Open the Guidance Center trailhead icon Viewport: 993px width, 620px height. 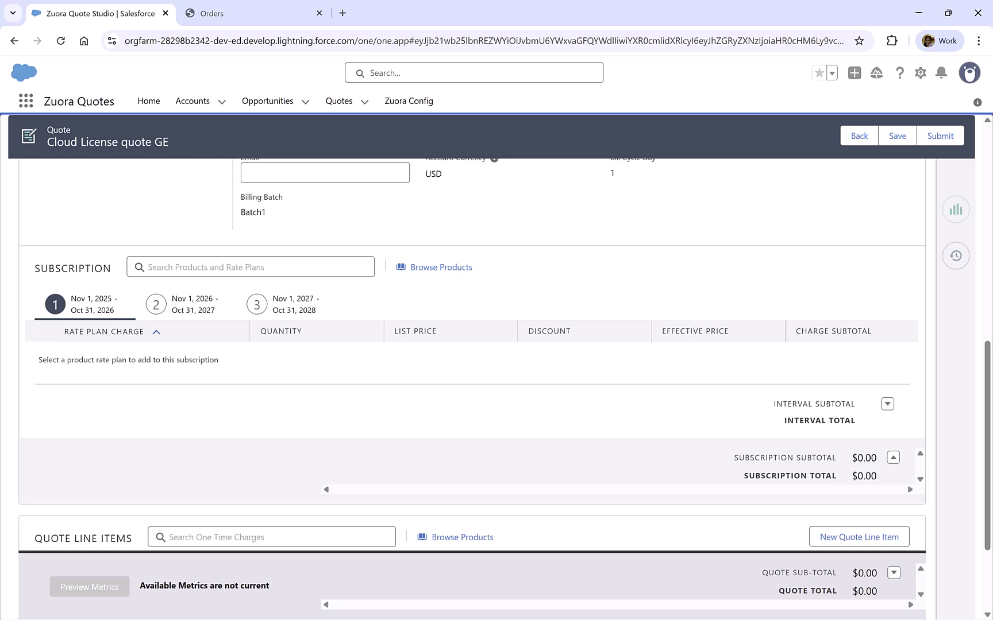click(876, 73)
